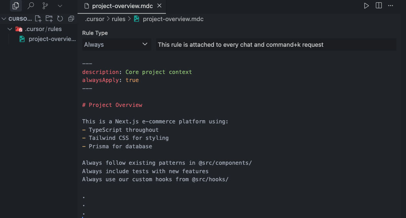The height and width of the screenshot is (218, 406).
Task: Click the 'alwaysApply' frontmatter key
Action: point(101,80)
